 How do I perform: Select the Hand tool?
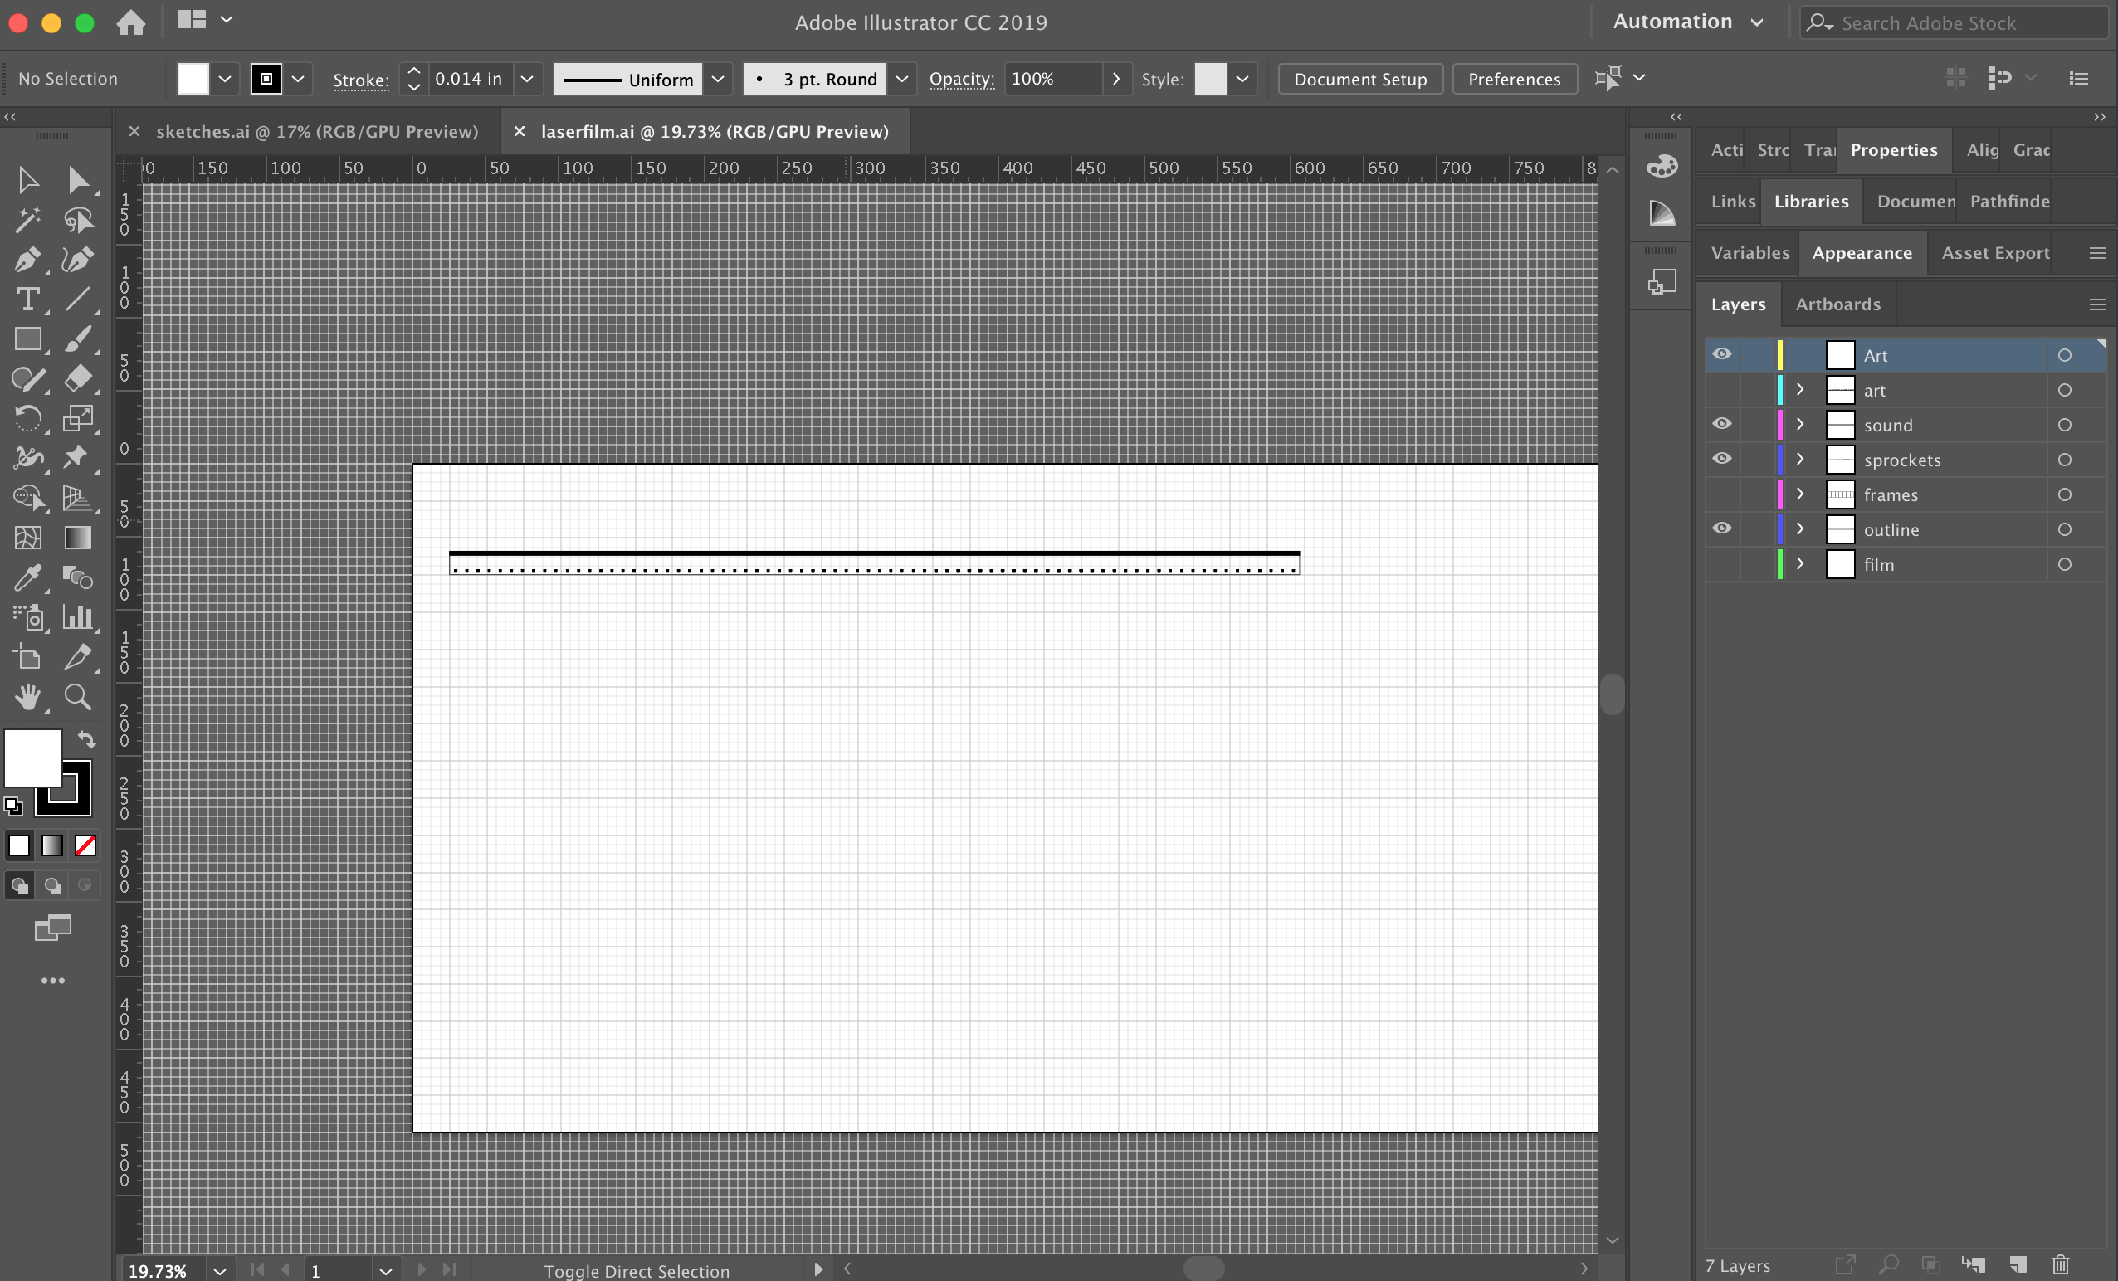point(27,697)
